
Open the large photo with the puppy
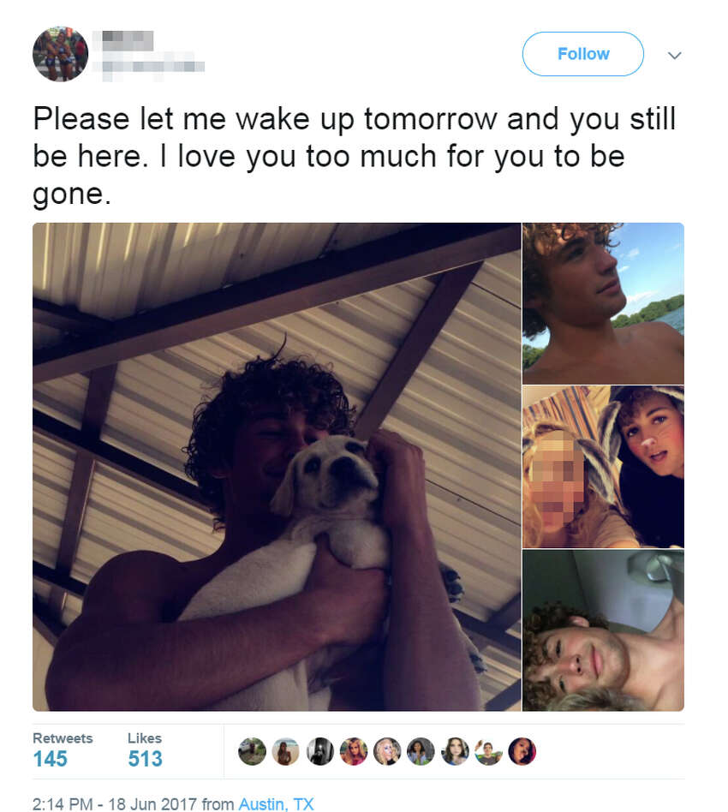tap(277, 467)
